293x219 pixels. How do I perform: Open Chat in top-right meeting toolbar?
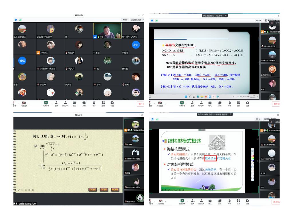[x=210, y=103]
